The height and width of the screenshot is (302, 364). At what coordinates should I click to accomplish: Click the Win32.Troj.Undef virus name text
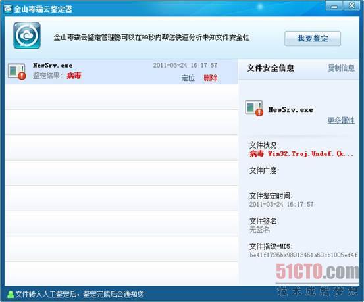(x=311, y=154)
